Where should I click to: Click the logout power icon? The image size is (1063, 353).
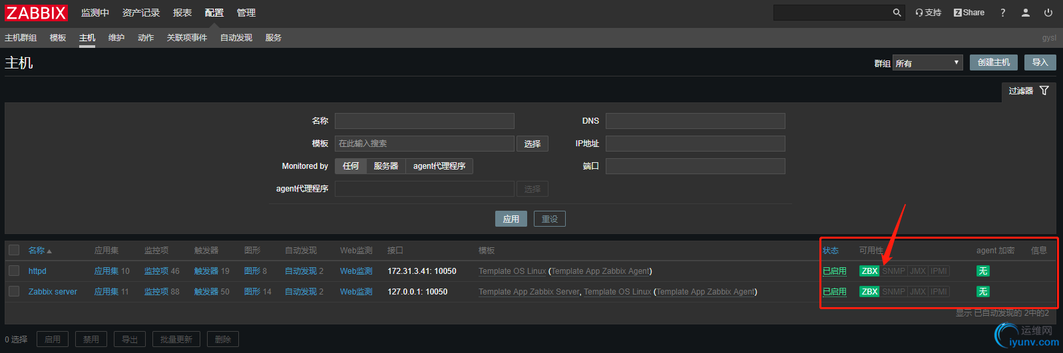click(1048, 13)
